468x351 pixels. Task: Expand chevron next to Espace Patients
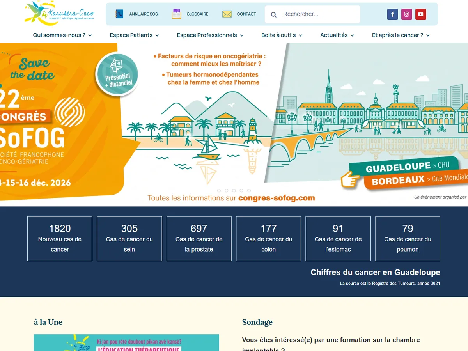click(x=157, y=35)
